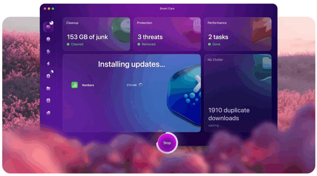Click the 'waiting...' status text
The image size is (317, 176).
pos(215,125)
